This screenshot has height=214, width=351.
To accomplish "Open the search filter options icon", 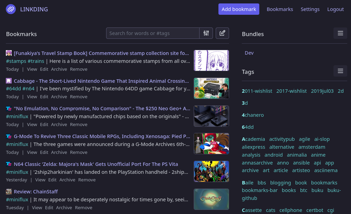I will pos(206,33).
